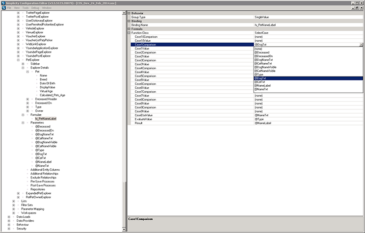Choose @DeceasedOn in the dropdown list
Screen dimensions: 365x233
[308, 56]
